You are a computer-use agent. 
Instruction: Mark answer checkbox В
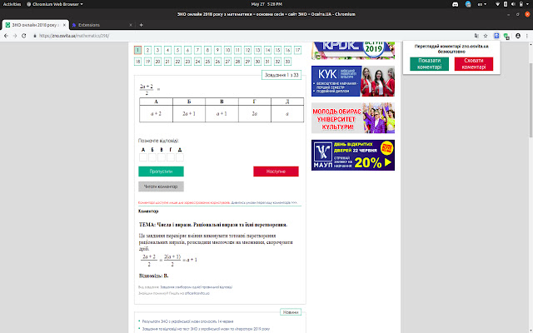162,157
